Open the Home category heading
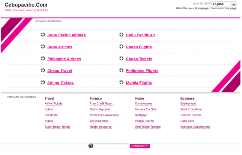 tap(140, 98)
